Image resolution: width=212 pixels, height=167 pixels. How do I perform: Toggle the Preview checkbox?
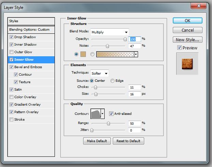tap(179, 48)
